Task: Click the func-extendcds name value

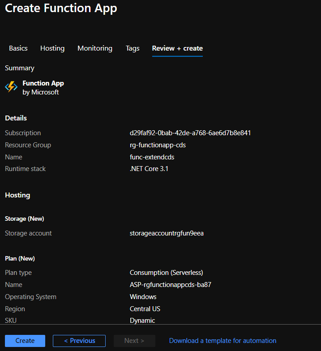Action: click(152, 157)
